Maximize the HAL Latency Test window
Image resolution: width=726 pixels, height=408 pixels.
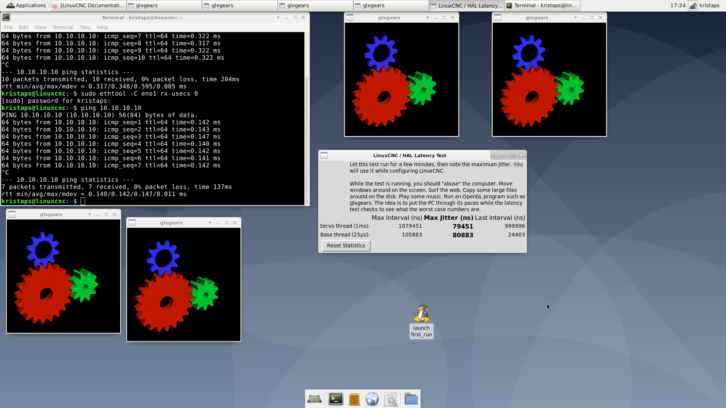pos(513,155)
